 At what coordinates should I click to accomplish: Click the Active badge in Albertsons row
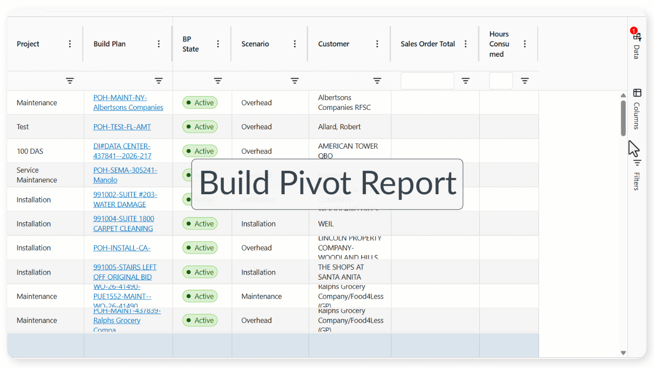200,103
